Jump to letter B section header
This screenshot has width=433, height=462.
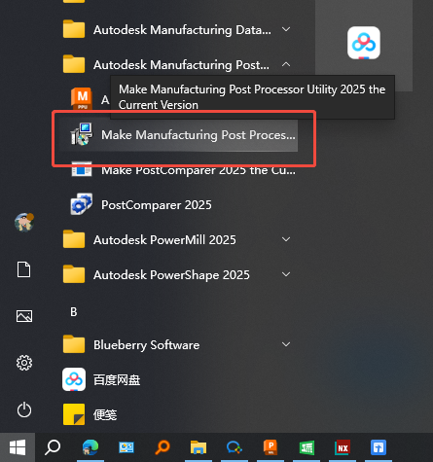74,312
